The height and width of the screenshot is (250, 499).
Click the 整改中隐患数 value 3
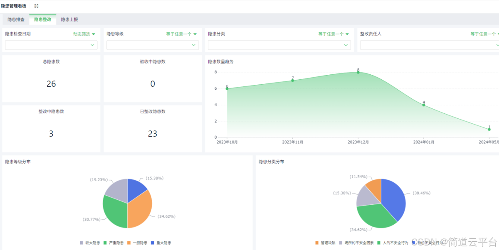(x=51, y=134)
